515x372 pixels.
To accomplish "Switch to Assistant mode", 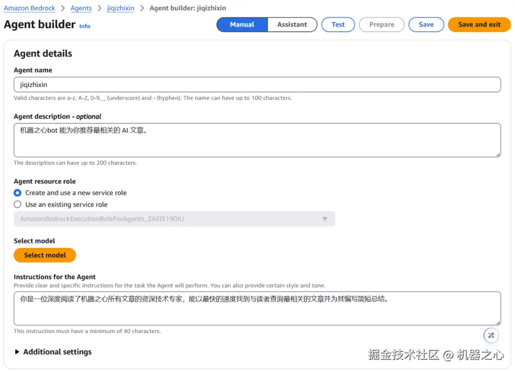I will click(292, 25).
